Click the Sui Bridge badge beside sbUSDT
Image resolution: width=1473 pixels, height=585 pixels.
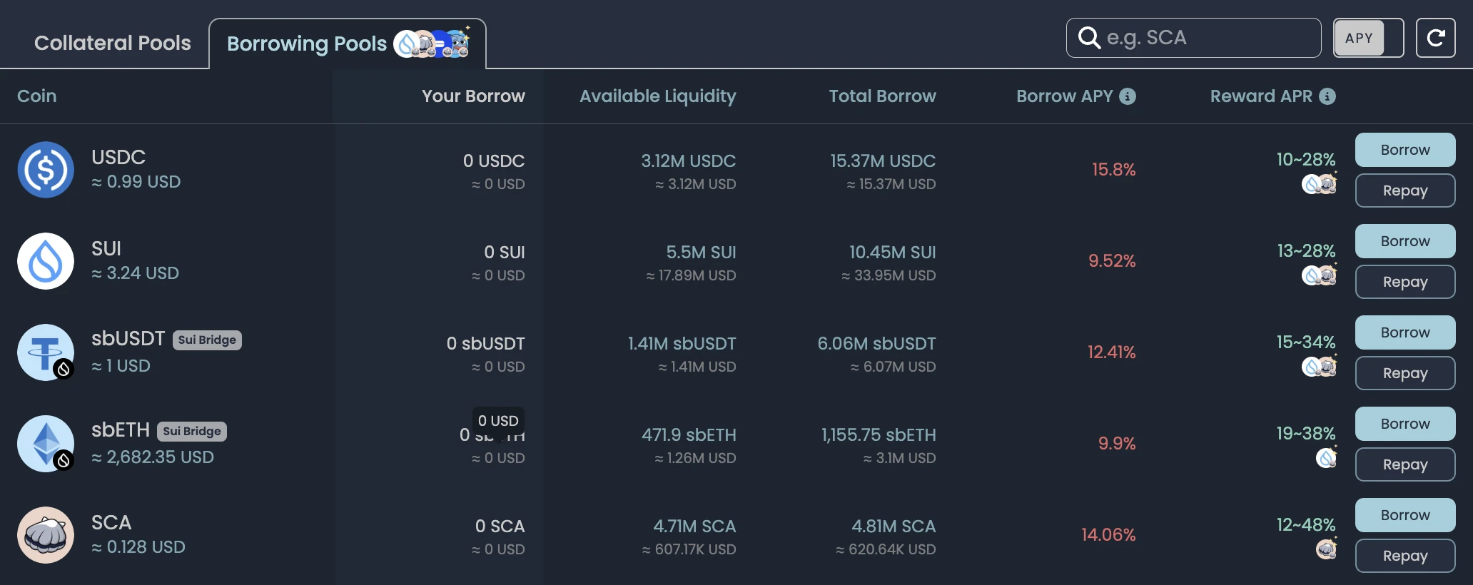pyautogui.click(x=207, y=340)
